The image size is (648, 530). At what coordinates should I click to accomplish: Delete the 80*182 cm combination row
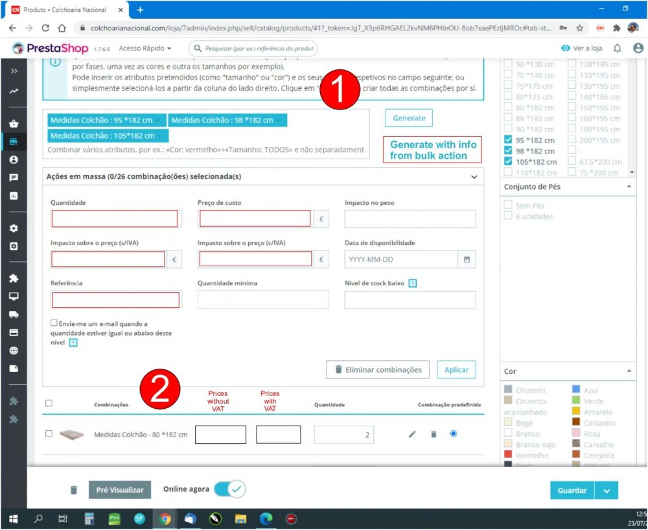[433, 434]
